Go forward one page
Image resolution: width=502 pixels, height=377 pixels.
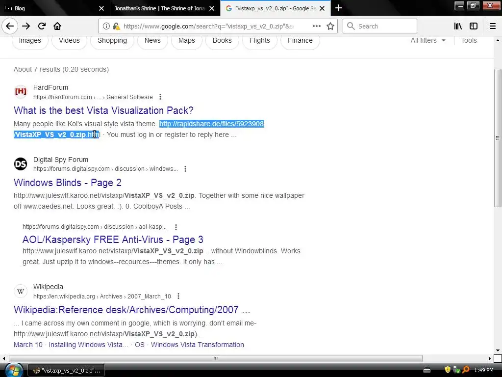tap(26, 27)
